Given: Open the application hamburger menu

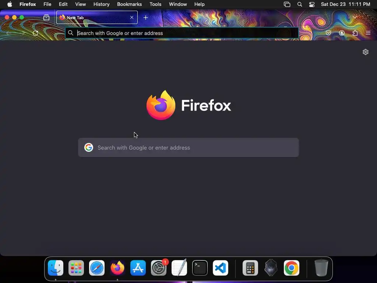Looking at the screenshot, I should [368, 33].
